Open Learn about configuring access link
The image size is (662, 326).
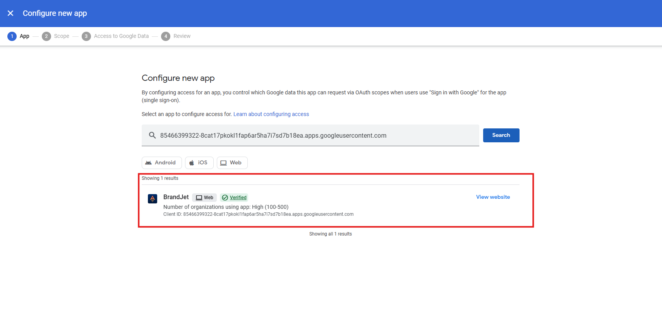coord(271,114)
